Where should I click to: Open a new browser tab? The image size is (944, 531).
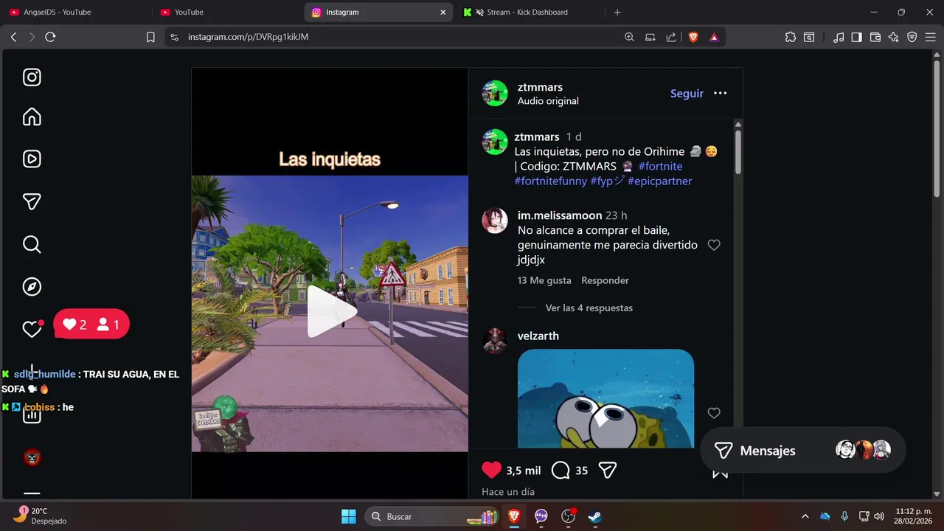(617, 12)
